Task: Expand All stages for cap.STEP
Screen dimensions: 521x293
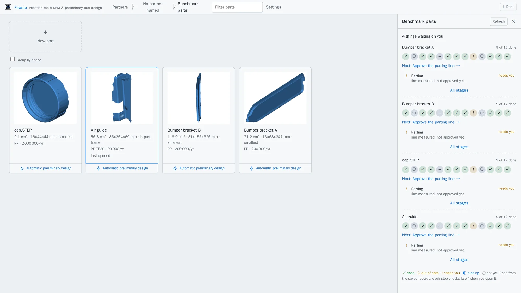Action: click(x=459, y=203)
